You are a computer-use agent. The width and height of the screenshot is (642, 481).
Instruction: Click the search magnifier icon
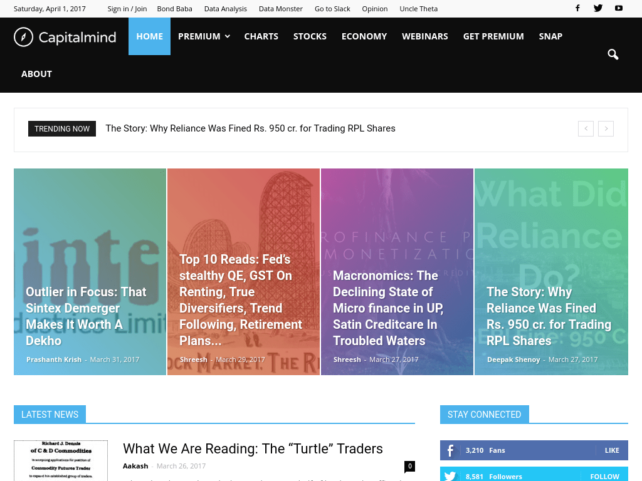coord(613,54)
